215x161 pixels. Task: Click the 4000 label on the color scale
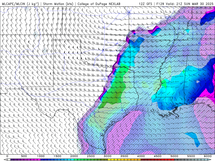pos(141,156)
